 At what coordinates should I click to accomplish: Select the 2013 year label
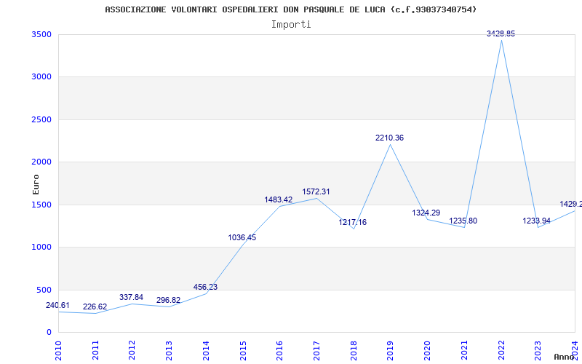[x=170, y=350]
